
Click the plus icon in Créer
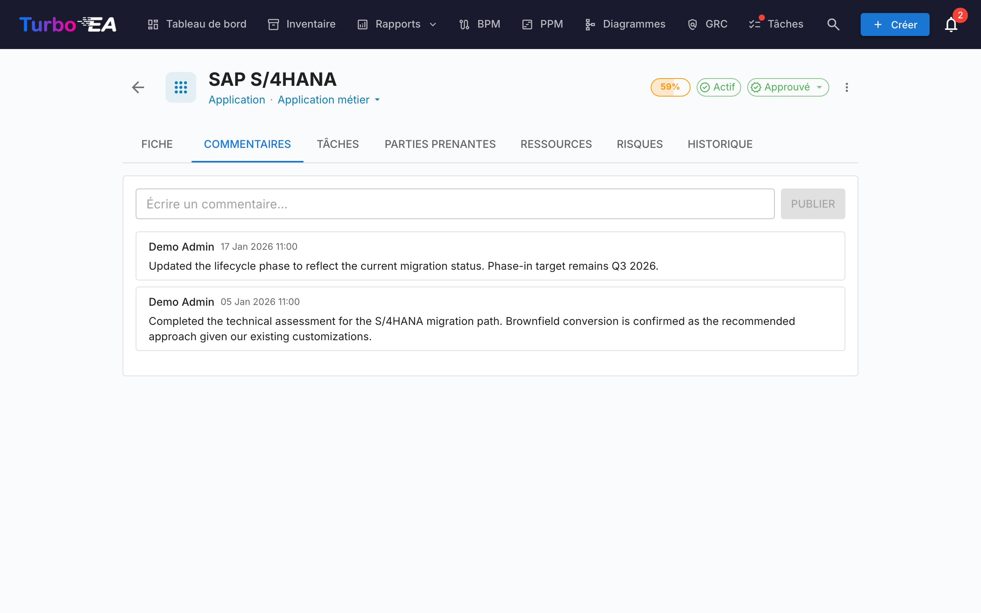pos(878,25)
